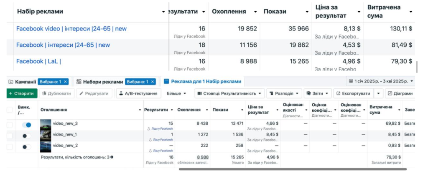
Task: Dismiss the Кампанії 'Вибрано: 1' selection chip
Action: point(66,82)
